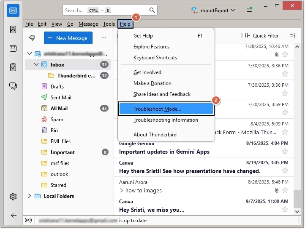
Task: Star the 7/30/2025 3:59 PM message
Action: tap(285, 113)
